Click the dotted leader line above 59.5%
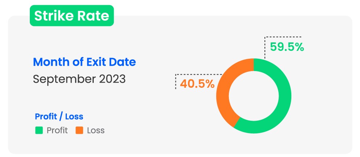This screenshot has width=360, height=157. [283, 37]
